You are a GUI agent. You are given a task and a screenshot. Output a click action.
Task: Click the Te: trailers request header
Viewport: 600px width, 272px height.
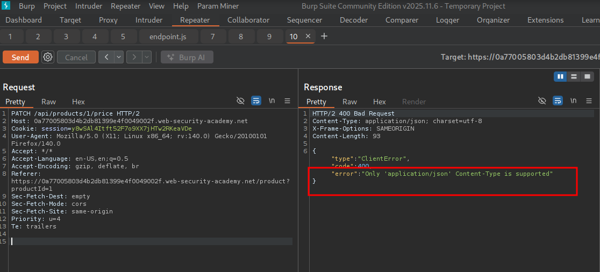coord(34,226)
